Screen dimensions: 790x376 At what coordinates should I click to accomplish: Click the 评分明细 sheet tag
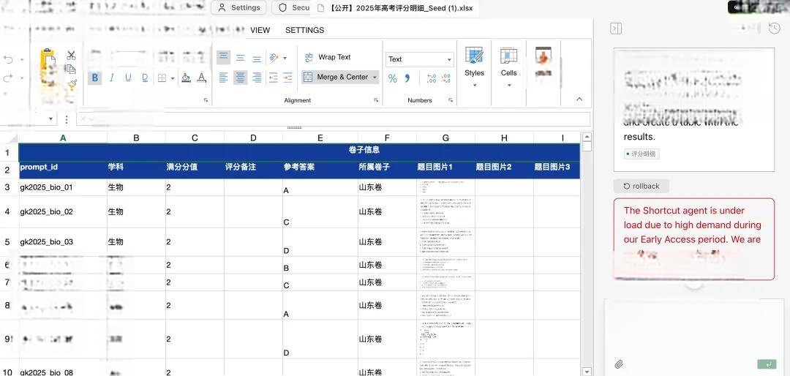(642, 154)
